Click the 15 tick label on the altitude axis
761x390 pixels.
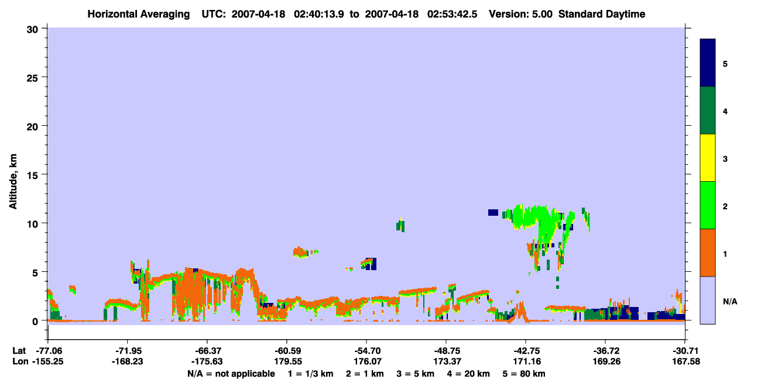[33, 175]
